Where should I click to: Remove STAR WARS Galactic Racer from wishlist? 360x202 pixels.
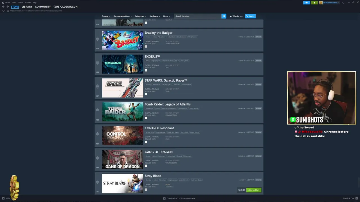258,84
